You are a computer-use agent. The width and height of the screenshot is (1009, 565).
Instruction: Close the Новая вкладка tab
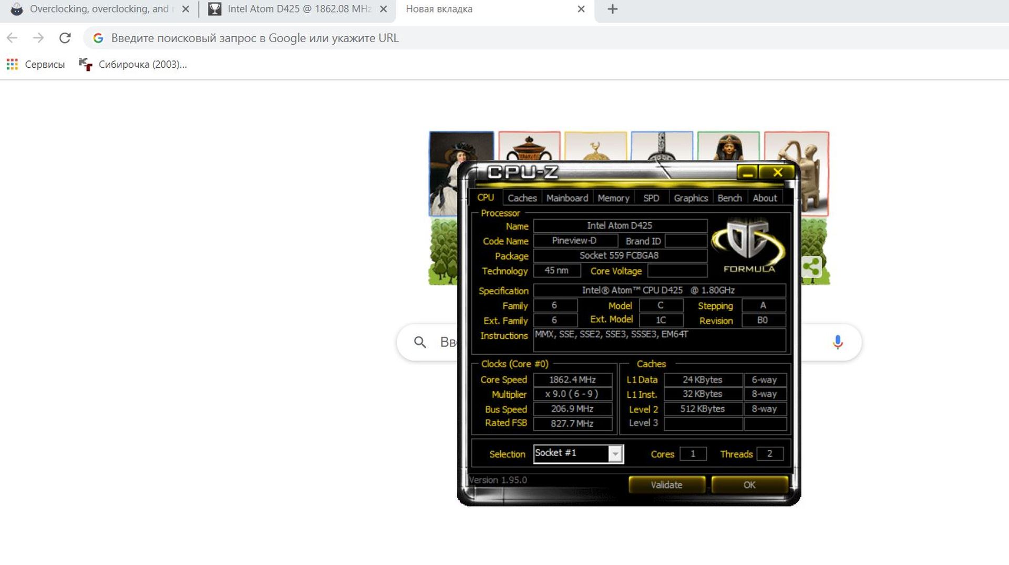581,9
